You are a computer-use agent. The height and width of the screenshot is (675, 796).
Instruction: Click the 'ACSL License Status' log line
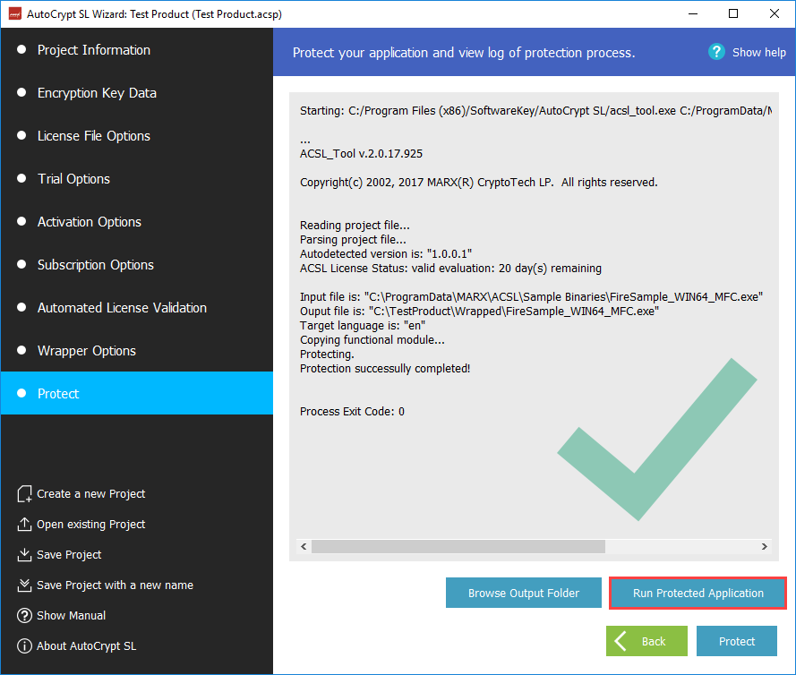[450, 269]
